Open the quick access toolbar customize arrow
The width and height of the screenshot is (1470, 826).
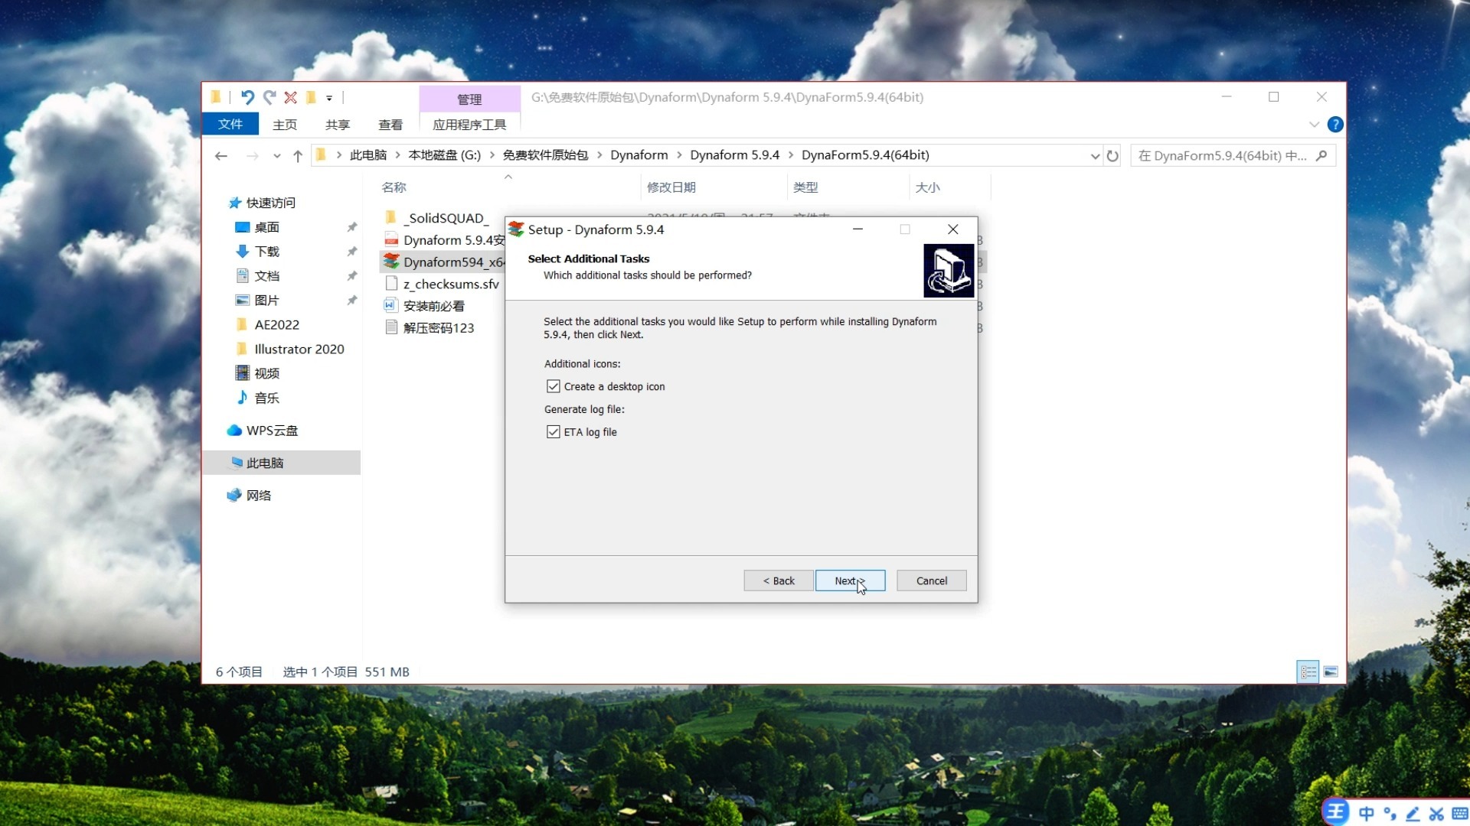tap(329, 98)
